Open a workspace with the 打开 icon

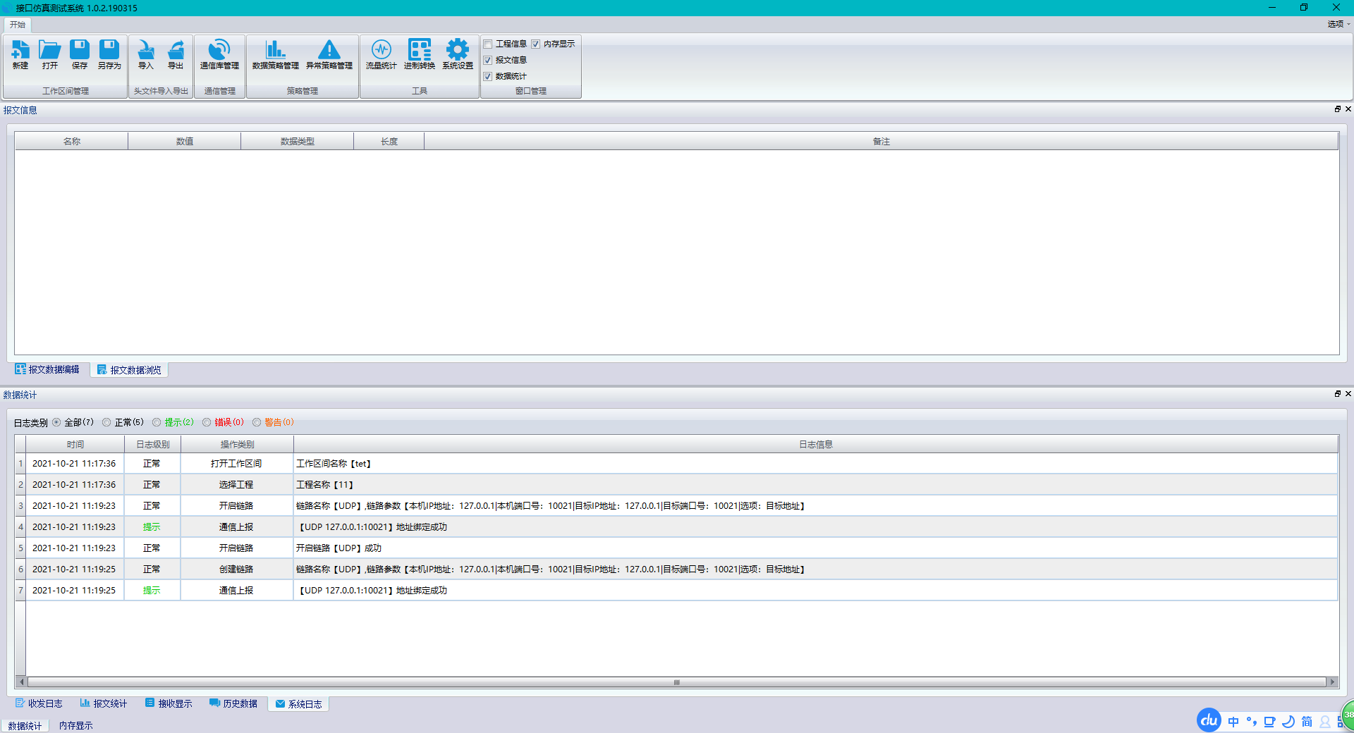(x=49, y=54)
